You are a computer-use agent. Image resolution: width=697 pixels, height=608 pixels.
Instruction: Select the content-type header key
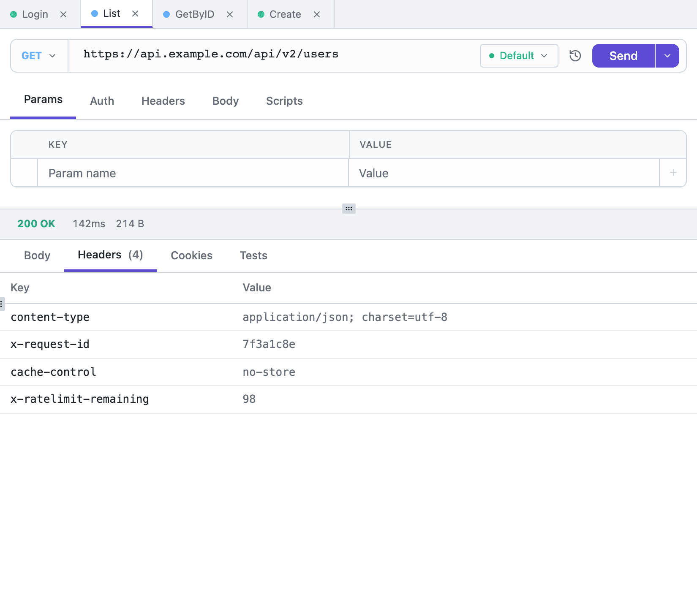[x=50, y=317]
